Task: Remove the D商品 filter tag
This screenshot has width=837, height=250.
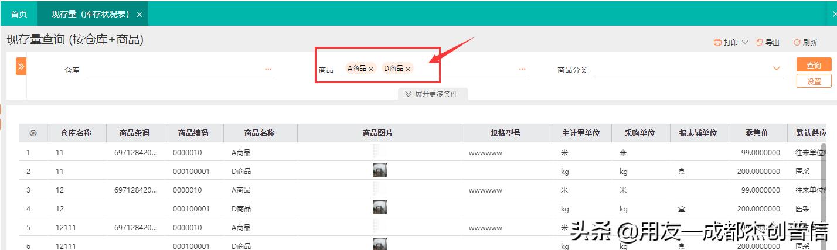Action: pyautogui.click(x=408, y=69)
